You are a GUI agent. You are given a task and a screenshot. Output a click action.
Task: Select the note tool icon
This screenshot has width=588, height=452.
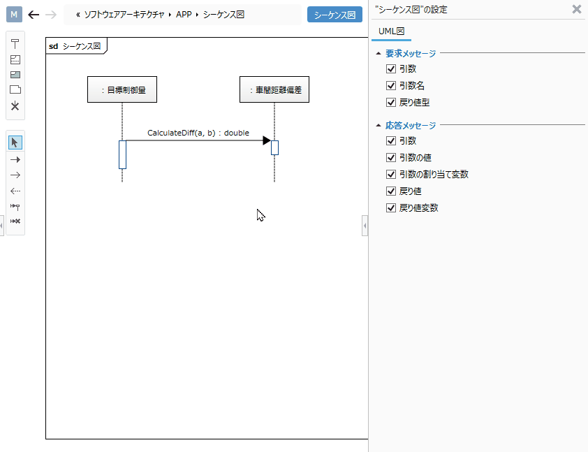[x=15, y=89]
